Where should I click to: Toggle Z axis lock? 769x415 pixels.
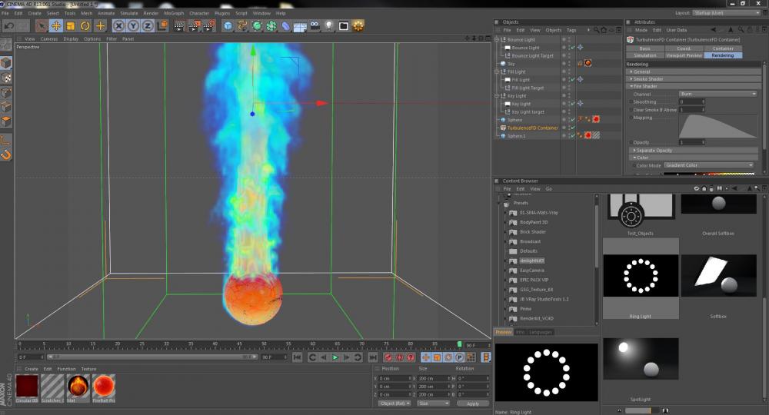(148, 26)
